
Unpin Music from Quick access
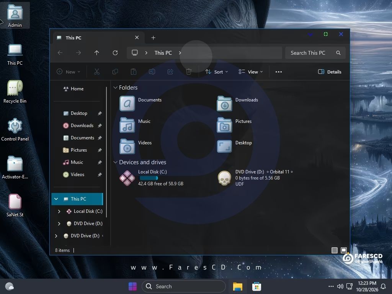(100, 162)
